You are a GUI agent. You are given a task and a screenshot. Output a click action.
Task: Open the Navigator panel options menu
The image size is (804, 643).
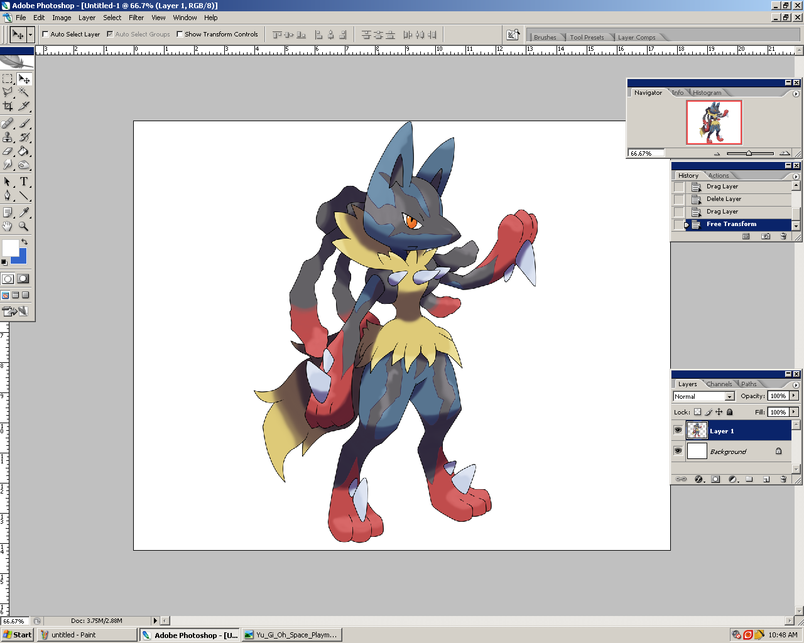coord(796,94)
